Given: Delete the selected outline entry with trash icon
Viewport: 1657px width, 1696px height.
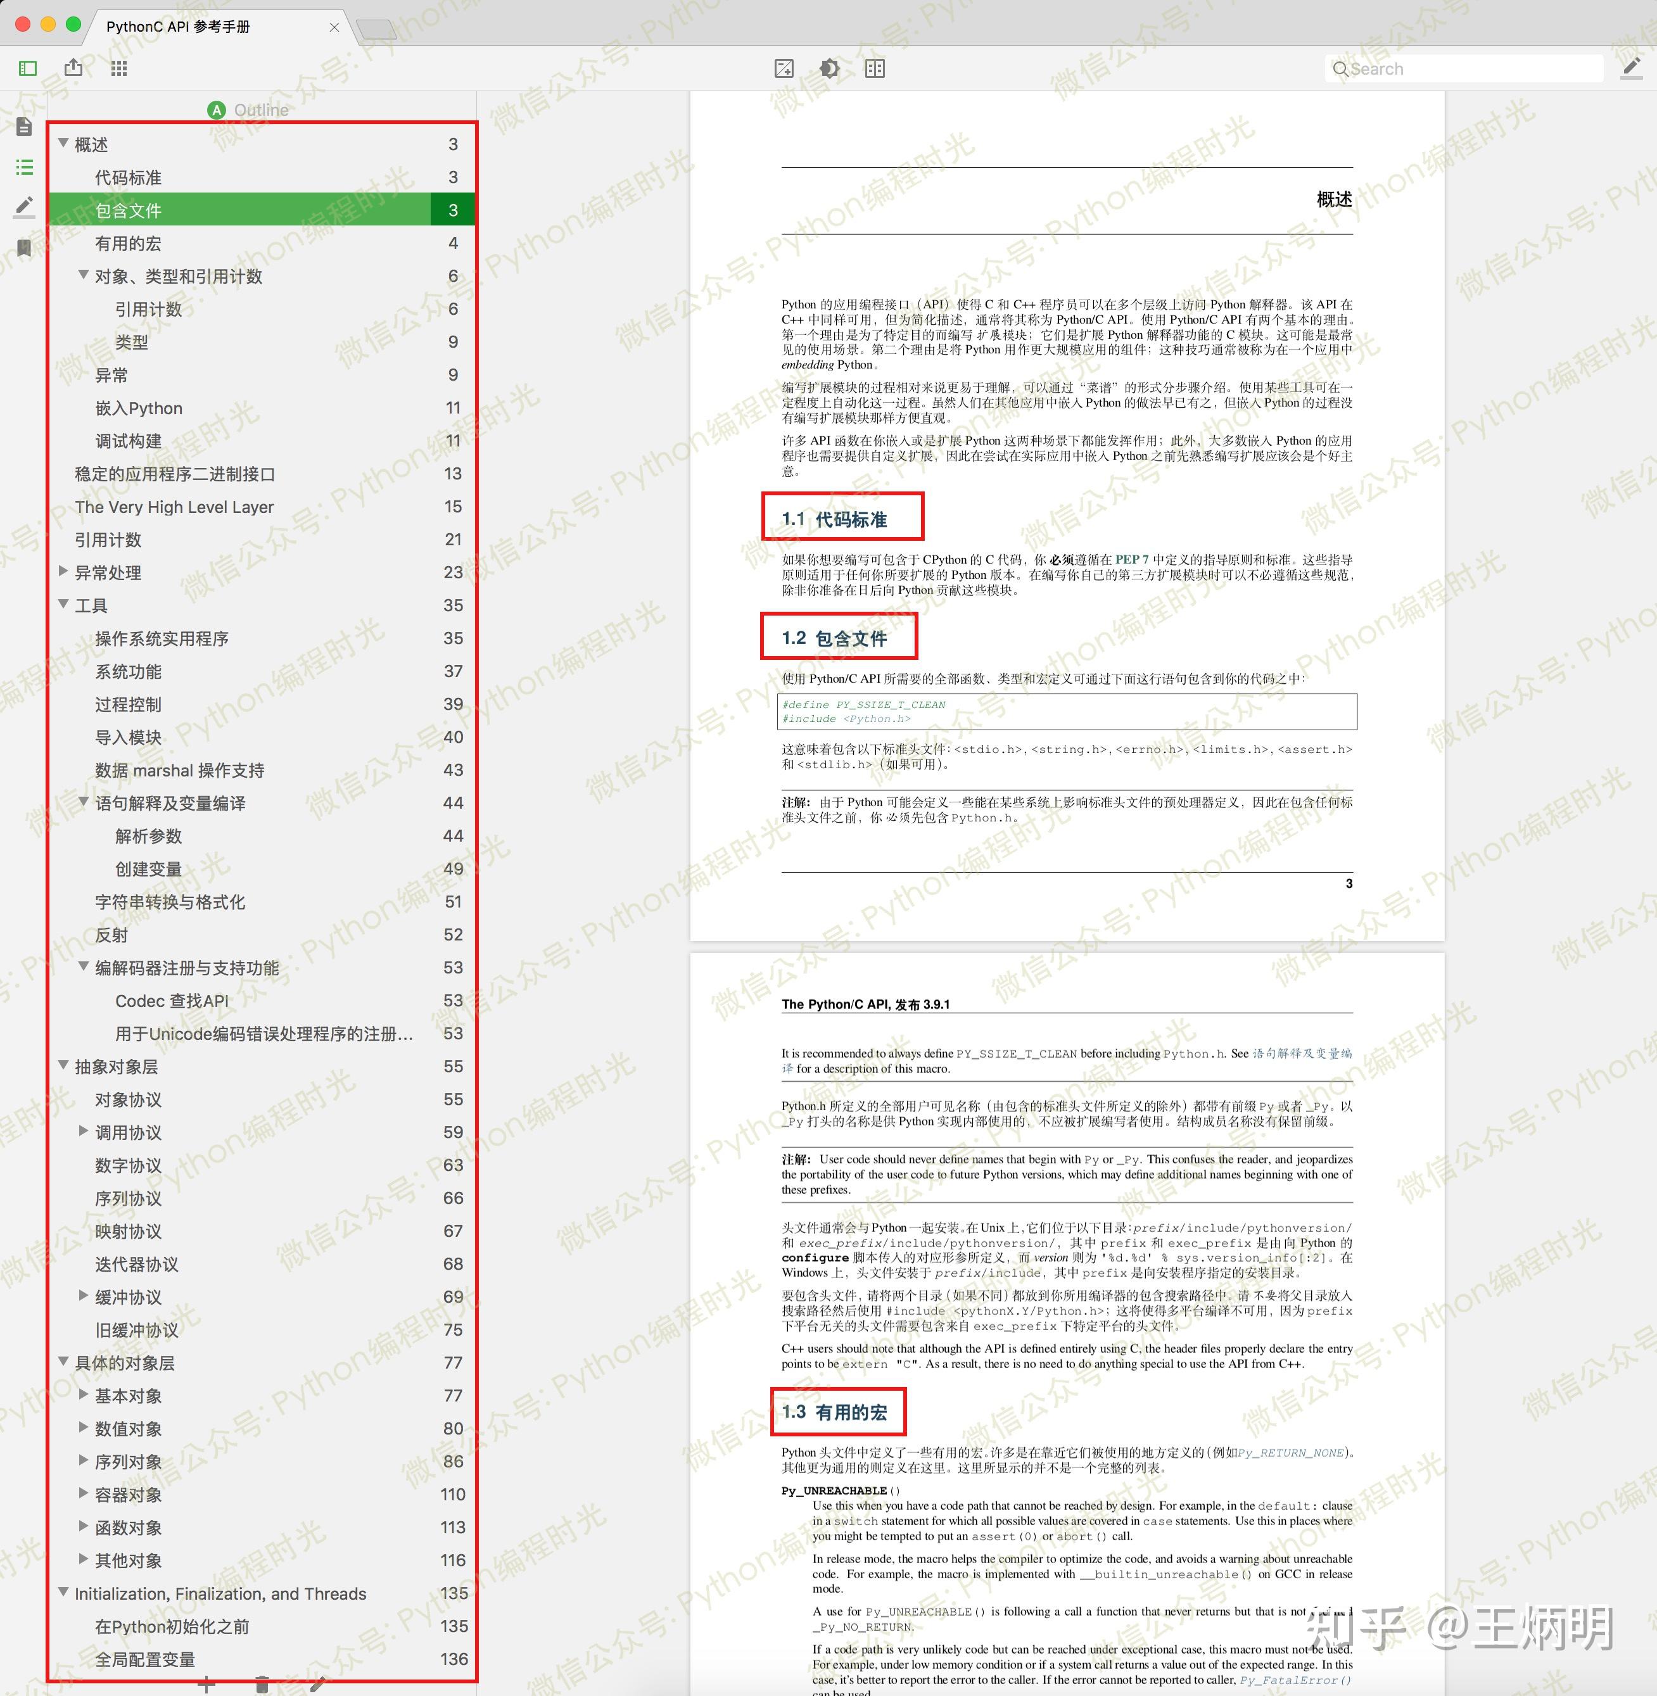Looking at the screenshot, I should [x=262, y=1683].
